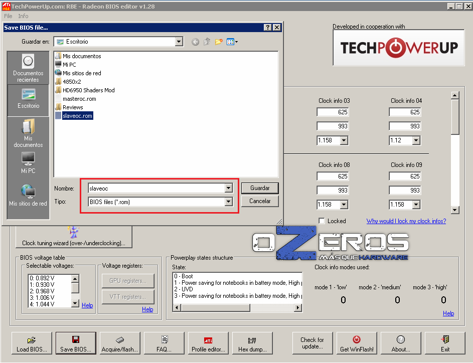This screenshot has height=363, width=473.
Task: Select the HD6950 Shaders Mod folder
Action: coord(85,90)
